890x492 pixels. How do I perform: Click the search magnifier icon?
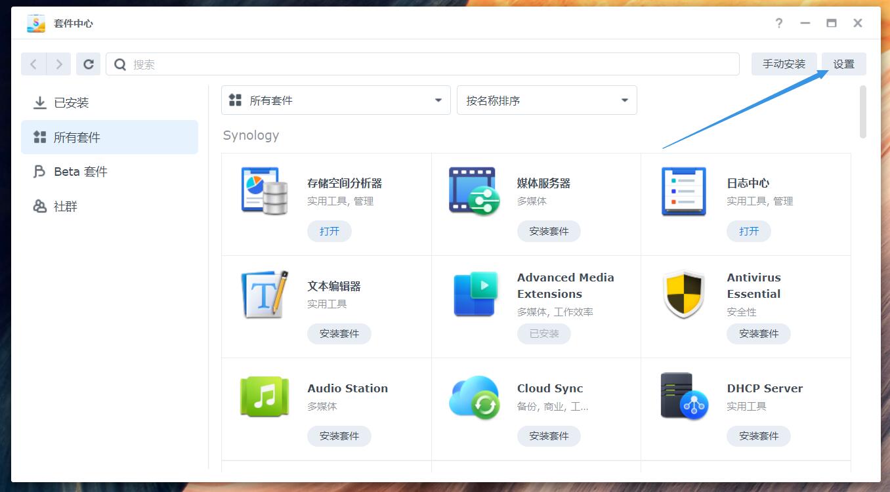point(120,64)
